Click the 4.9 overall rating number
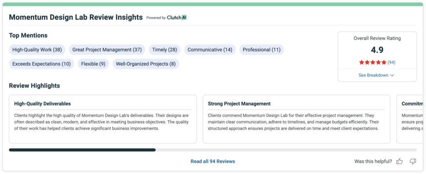426x174 pixels. pos(377,50)
